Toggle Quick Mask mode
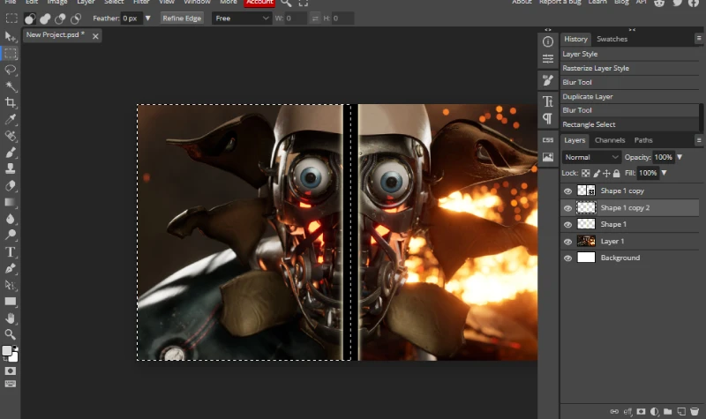 click(11, 370)
